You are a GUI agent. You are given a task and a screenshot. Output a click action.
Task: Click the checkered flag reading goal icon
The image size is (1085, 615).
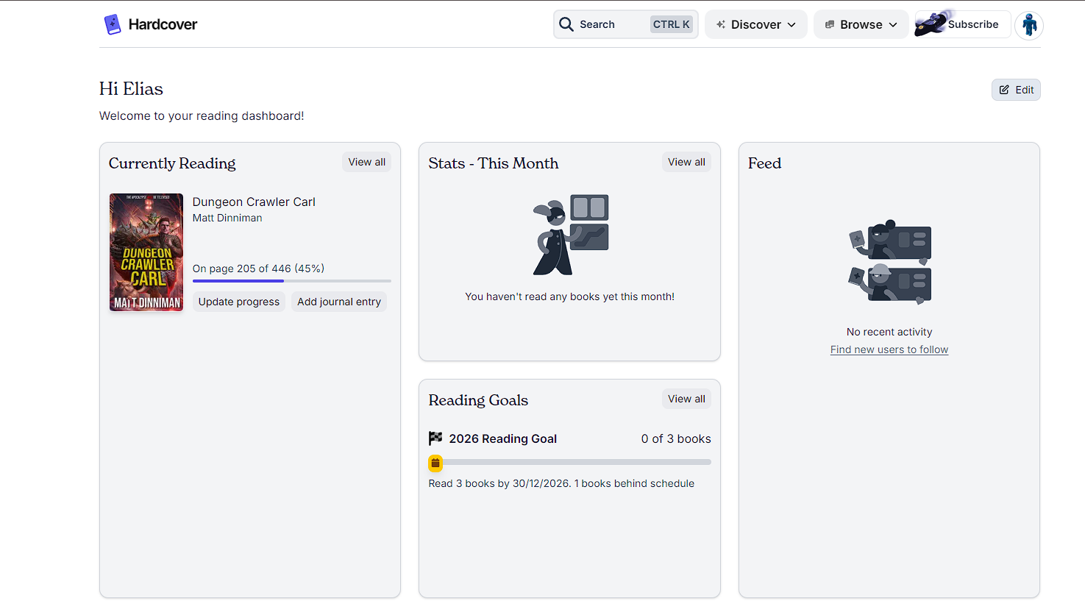click(x=435, y=438)
